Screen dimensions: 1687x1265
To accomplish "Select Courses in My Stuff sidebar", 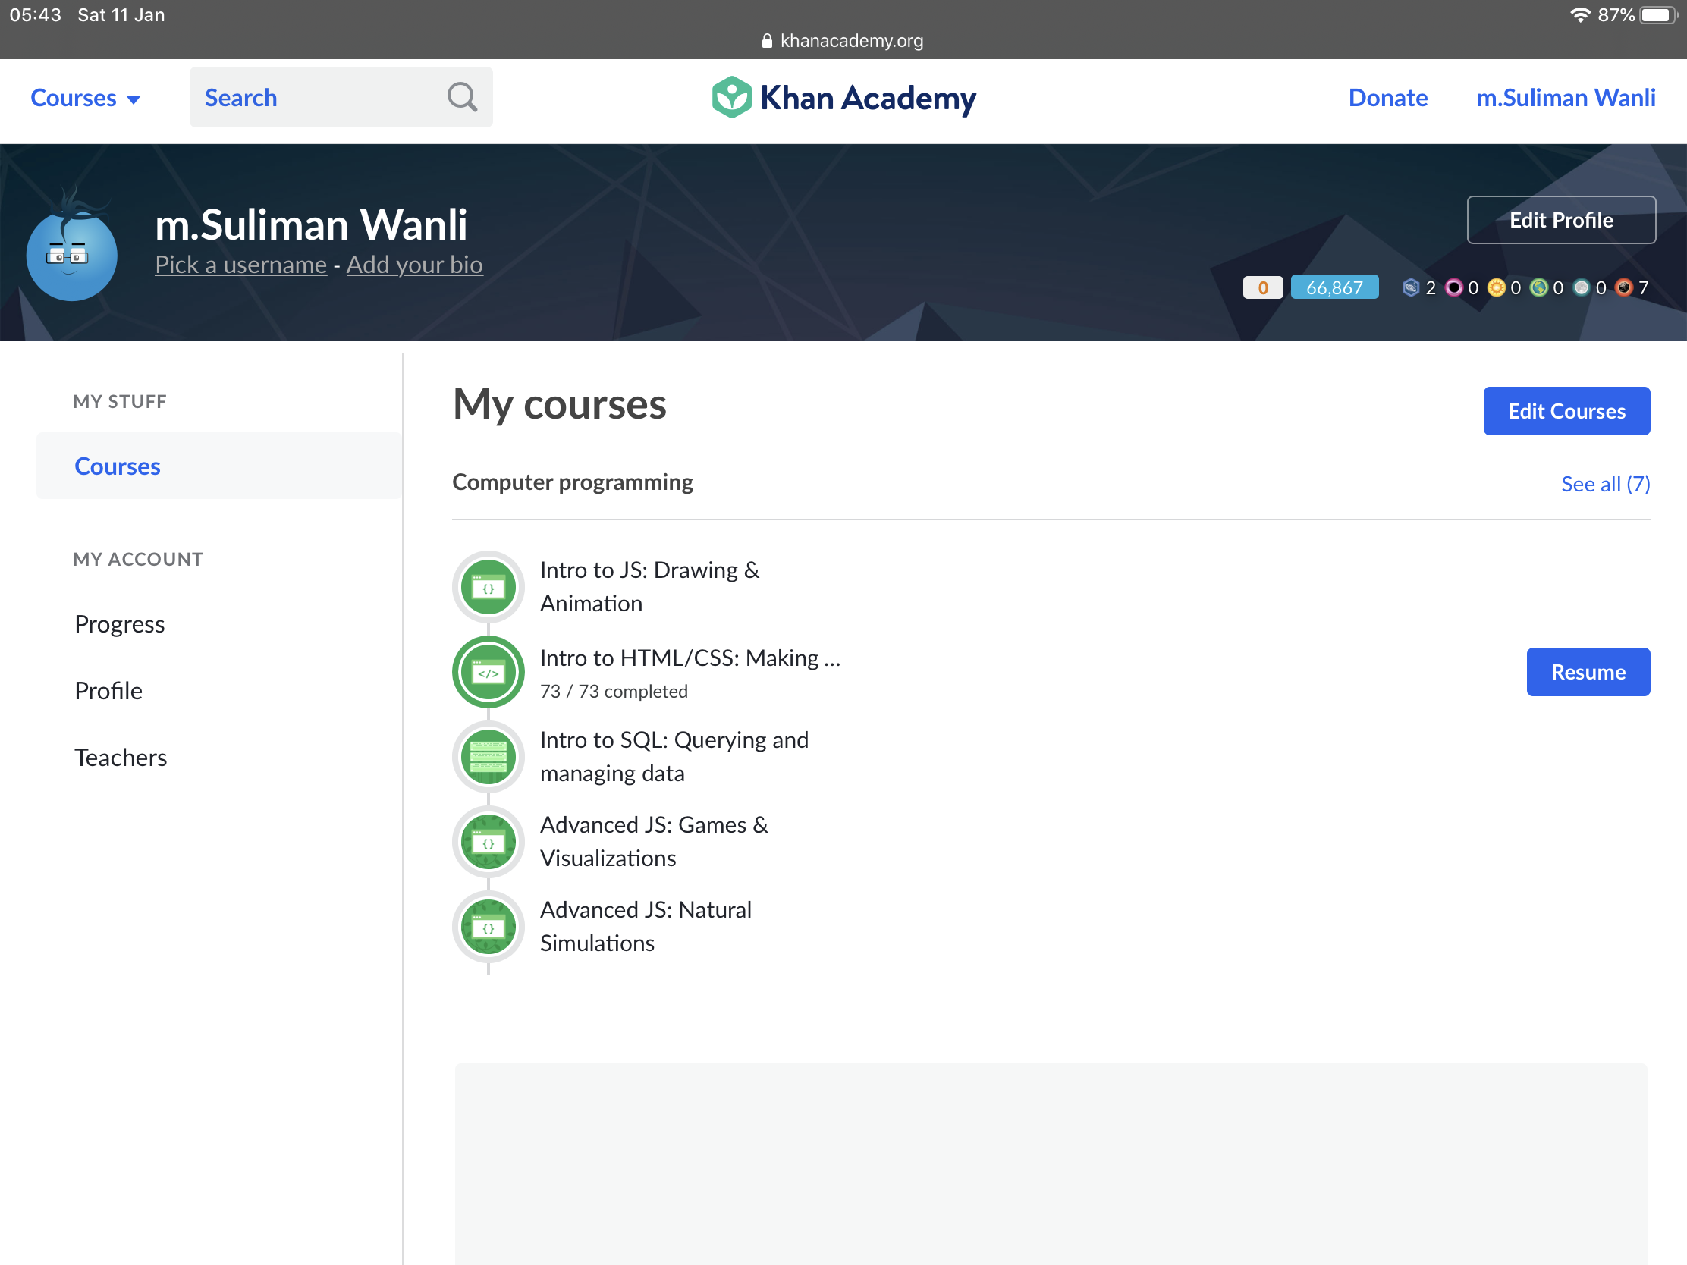I will 220,466.
